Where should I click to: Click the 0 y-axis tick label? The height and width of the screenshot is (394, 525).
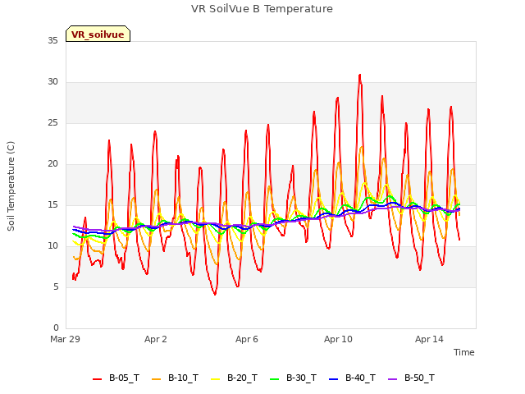click(56, 328)
